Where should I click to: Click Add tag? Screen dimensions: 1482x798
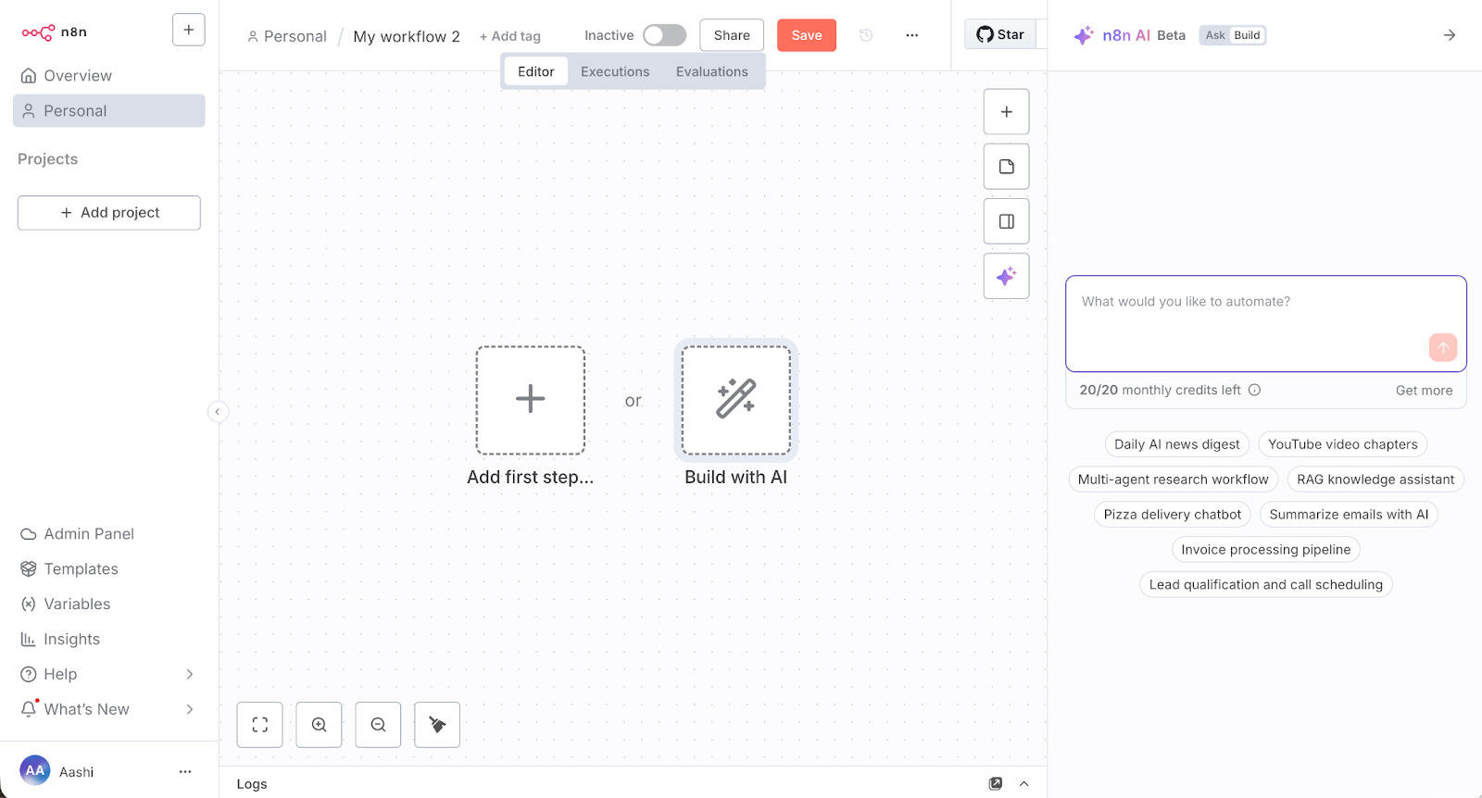(x=510, y=36)
